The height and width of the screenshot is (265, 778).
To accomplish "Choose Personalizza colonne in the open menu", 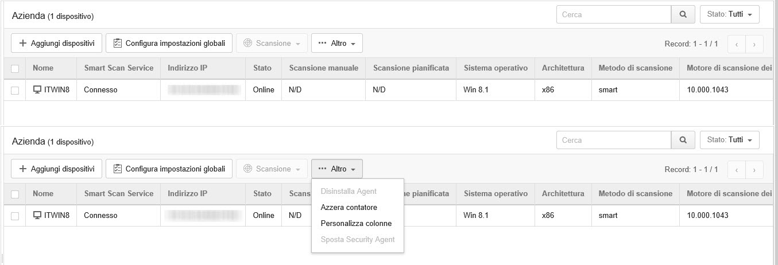I will pos(356,223).
